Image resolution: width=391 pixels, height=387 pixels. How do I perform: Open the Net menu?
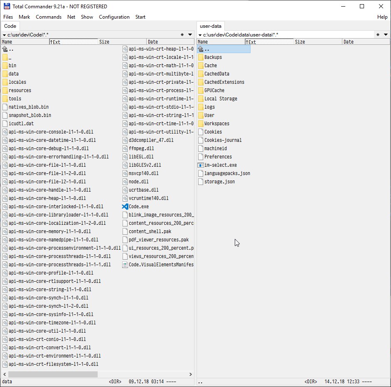pos(71,17)
